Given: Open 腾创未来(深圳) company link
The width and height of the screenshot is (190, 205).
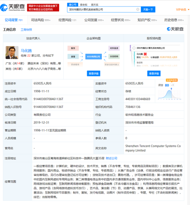Looking at the screenshot, I should pos(44,63).
